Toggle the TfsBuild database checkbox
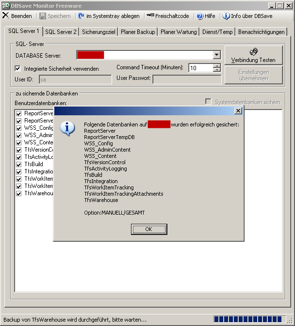 tap(19, 165)
